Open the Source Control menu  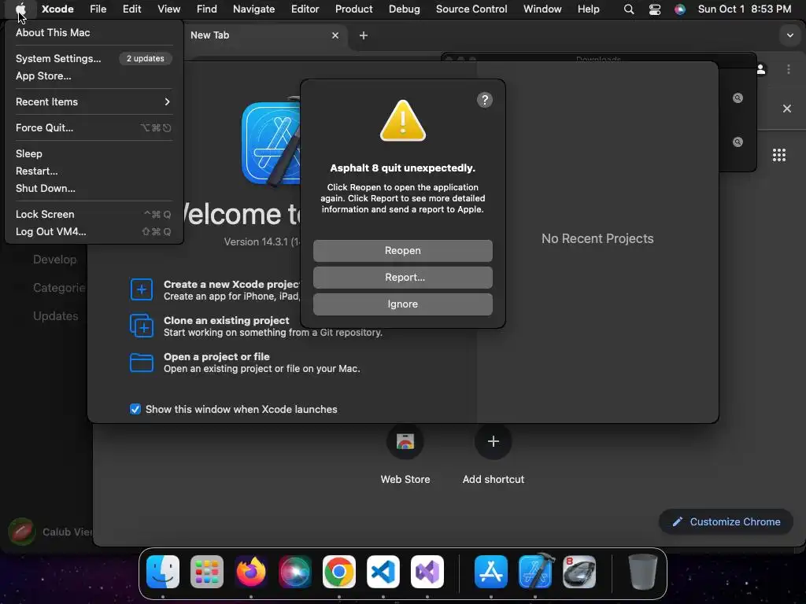click(x=471, y=9)
